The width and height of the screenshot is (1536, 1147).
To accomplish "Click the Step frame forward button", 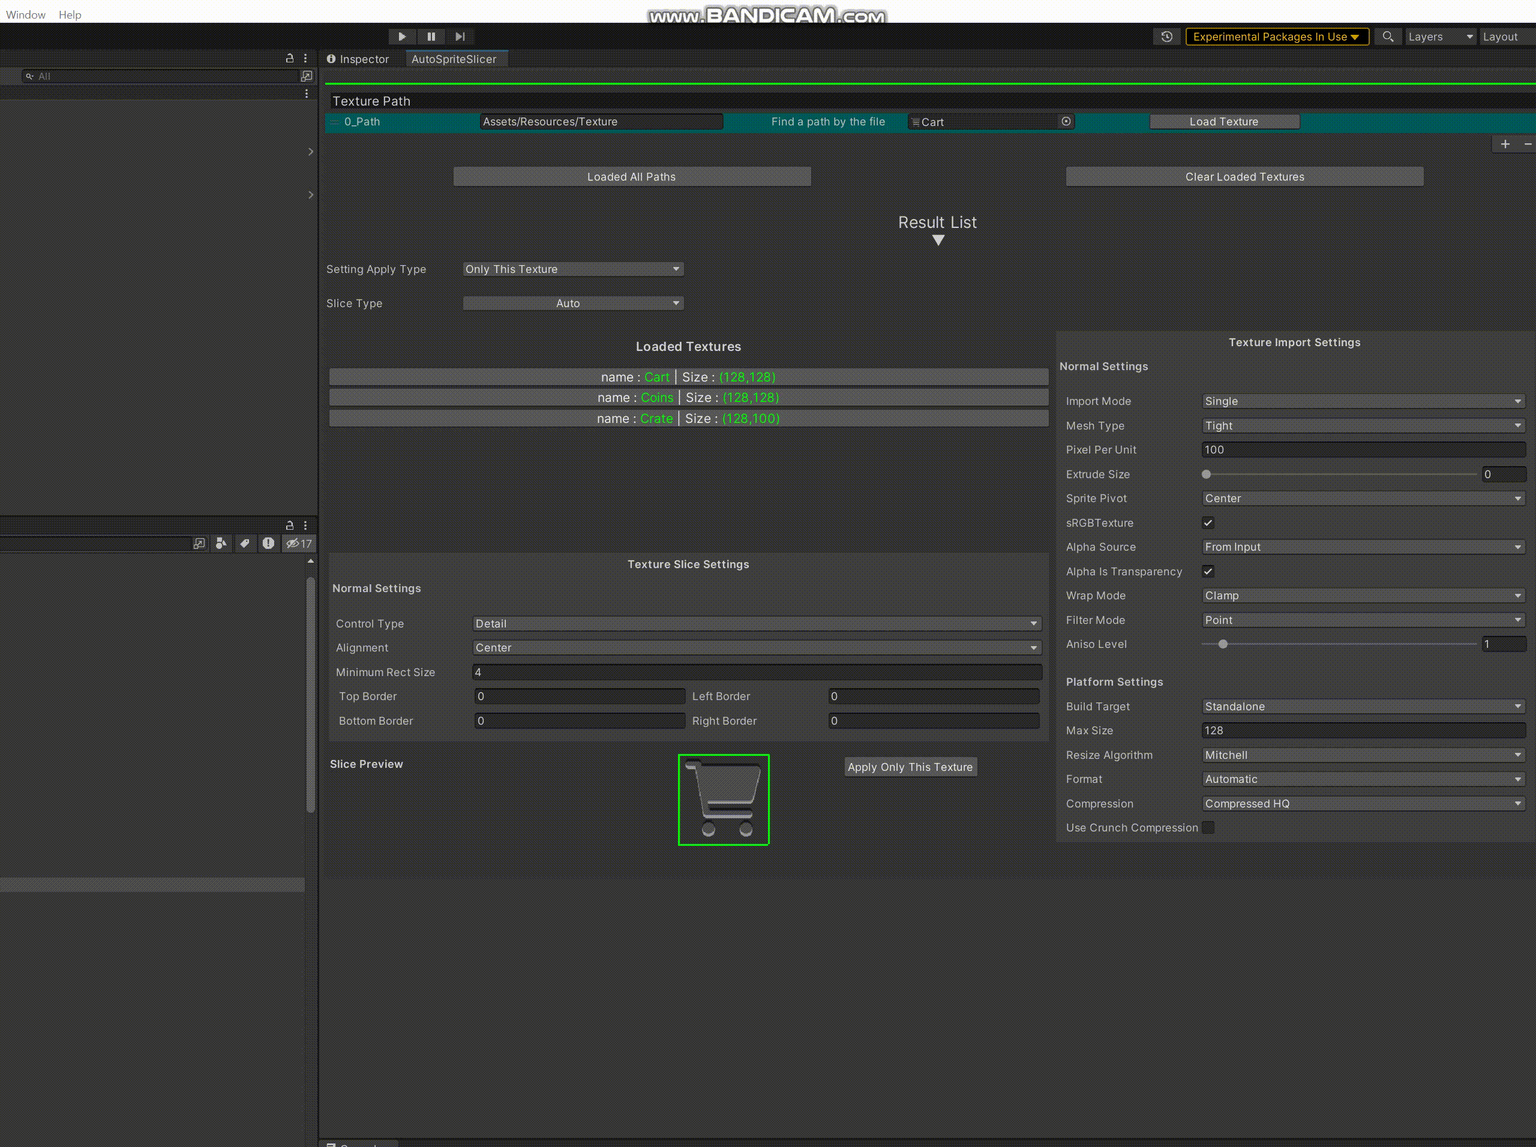I will pyautogui.click(x=460, y=37).
